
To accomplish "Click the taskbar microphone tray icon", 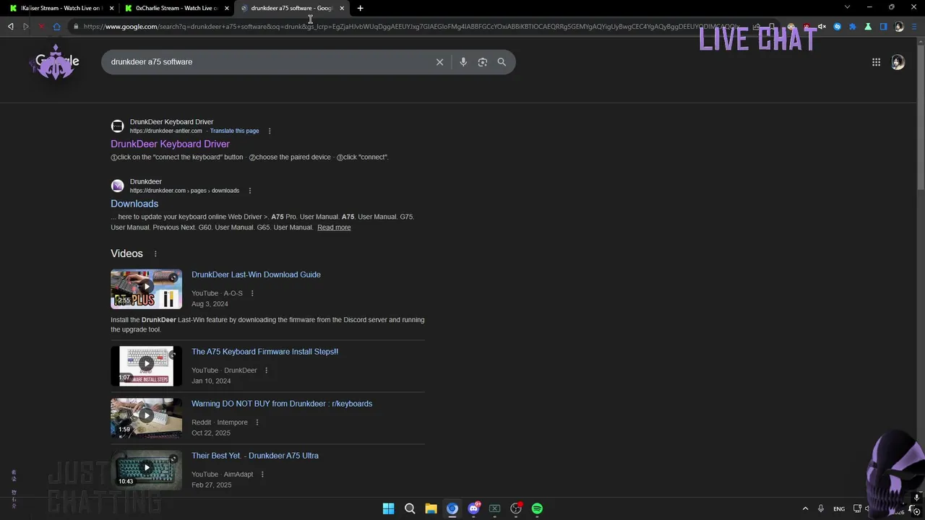I will (x=821, y=508).
